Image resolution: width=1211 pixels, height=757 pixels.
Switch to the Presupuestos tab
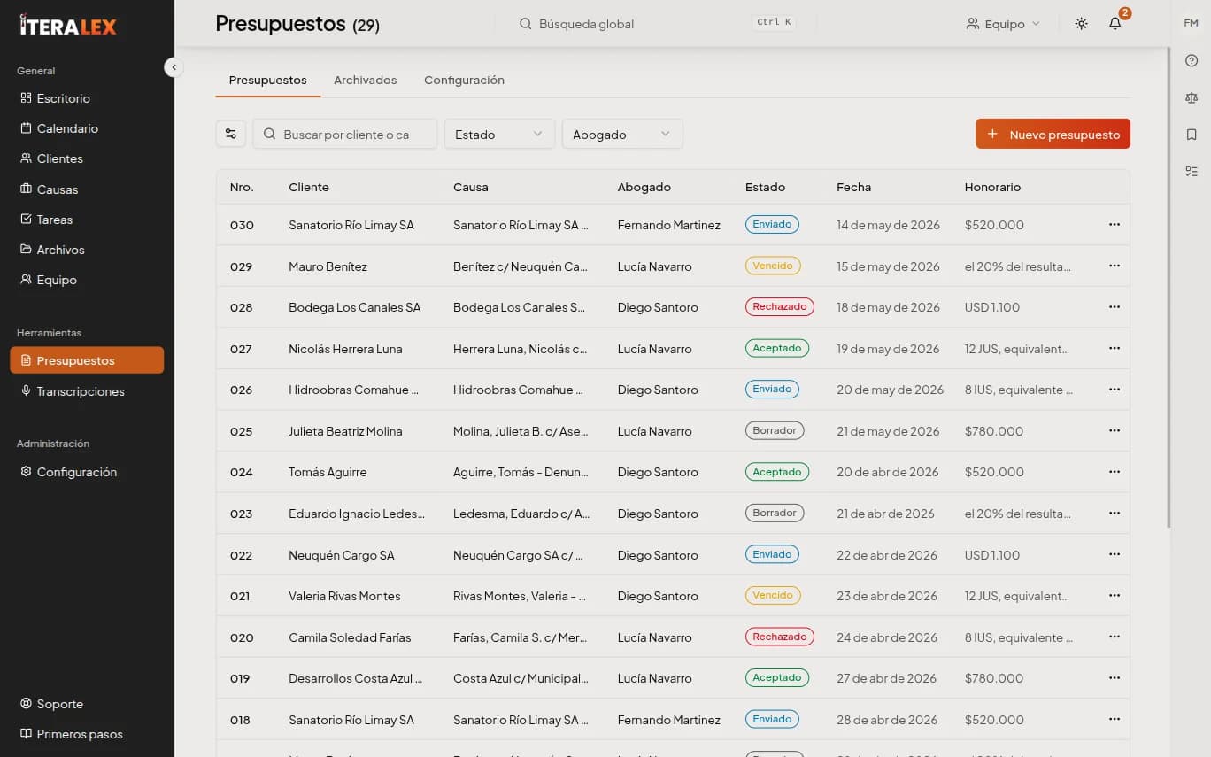(x=267, y=80)
